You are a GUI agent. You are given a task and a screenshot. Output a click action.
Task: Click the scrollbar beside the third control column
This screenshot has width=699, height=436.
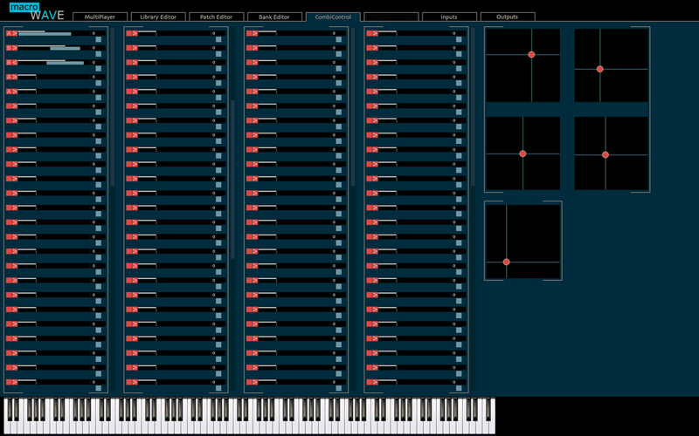click(353, 106)
